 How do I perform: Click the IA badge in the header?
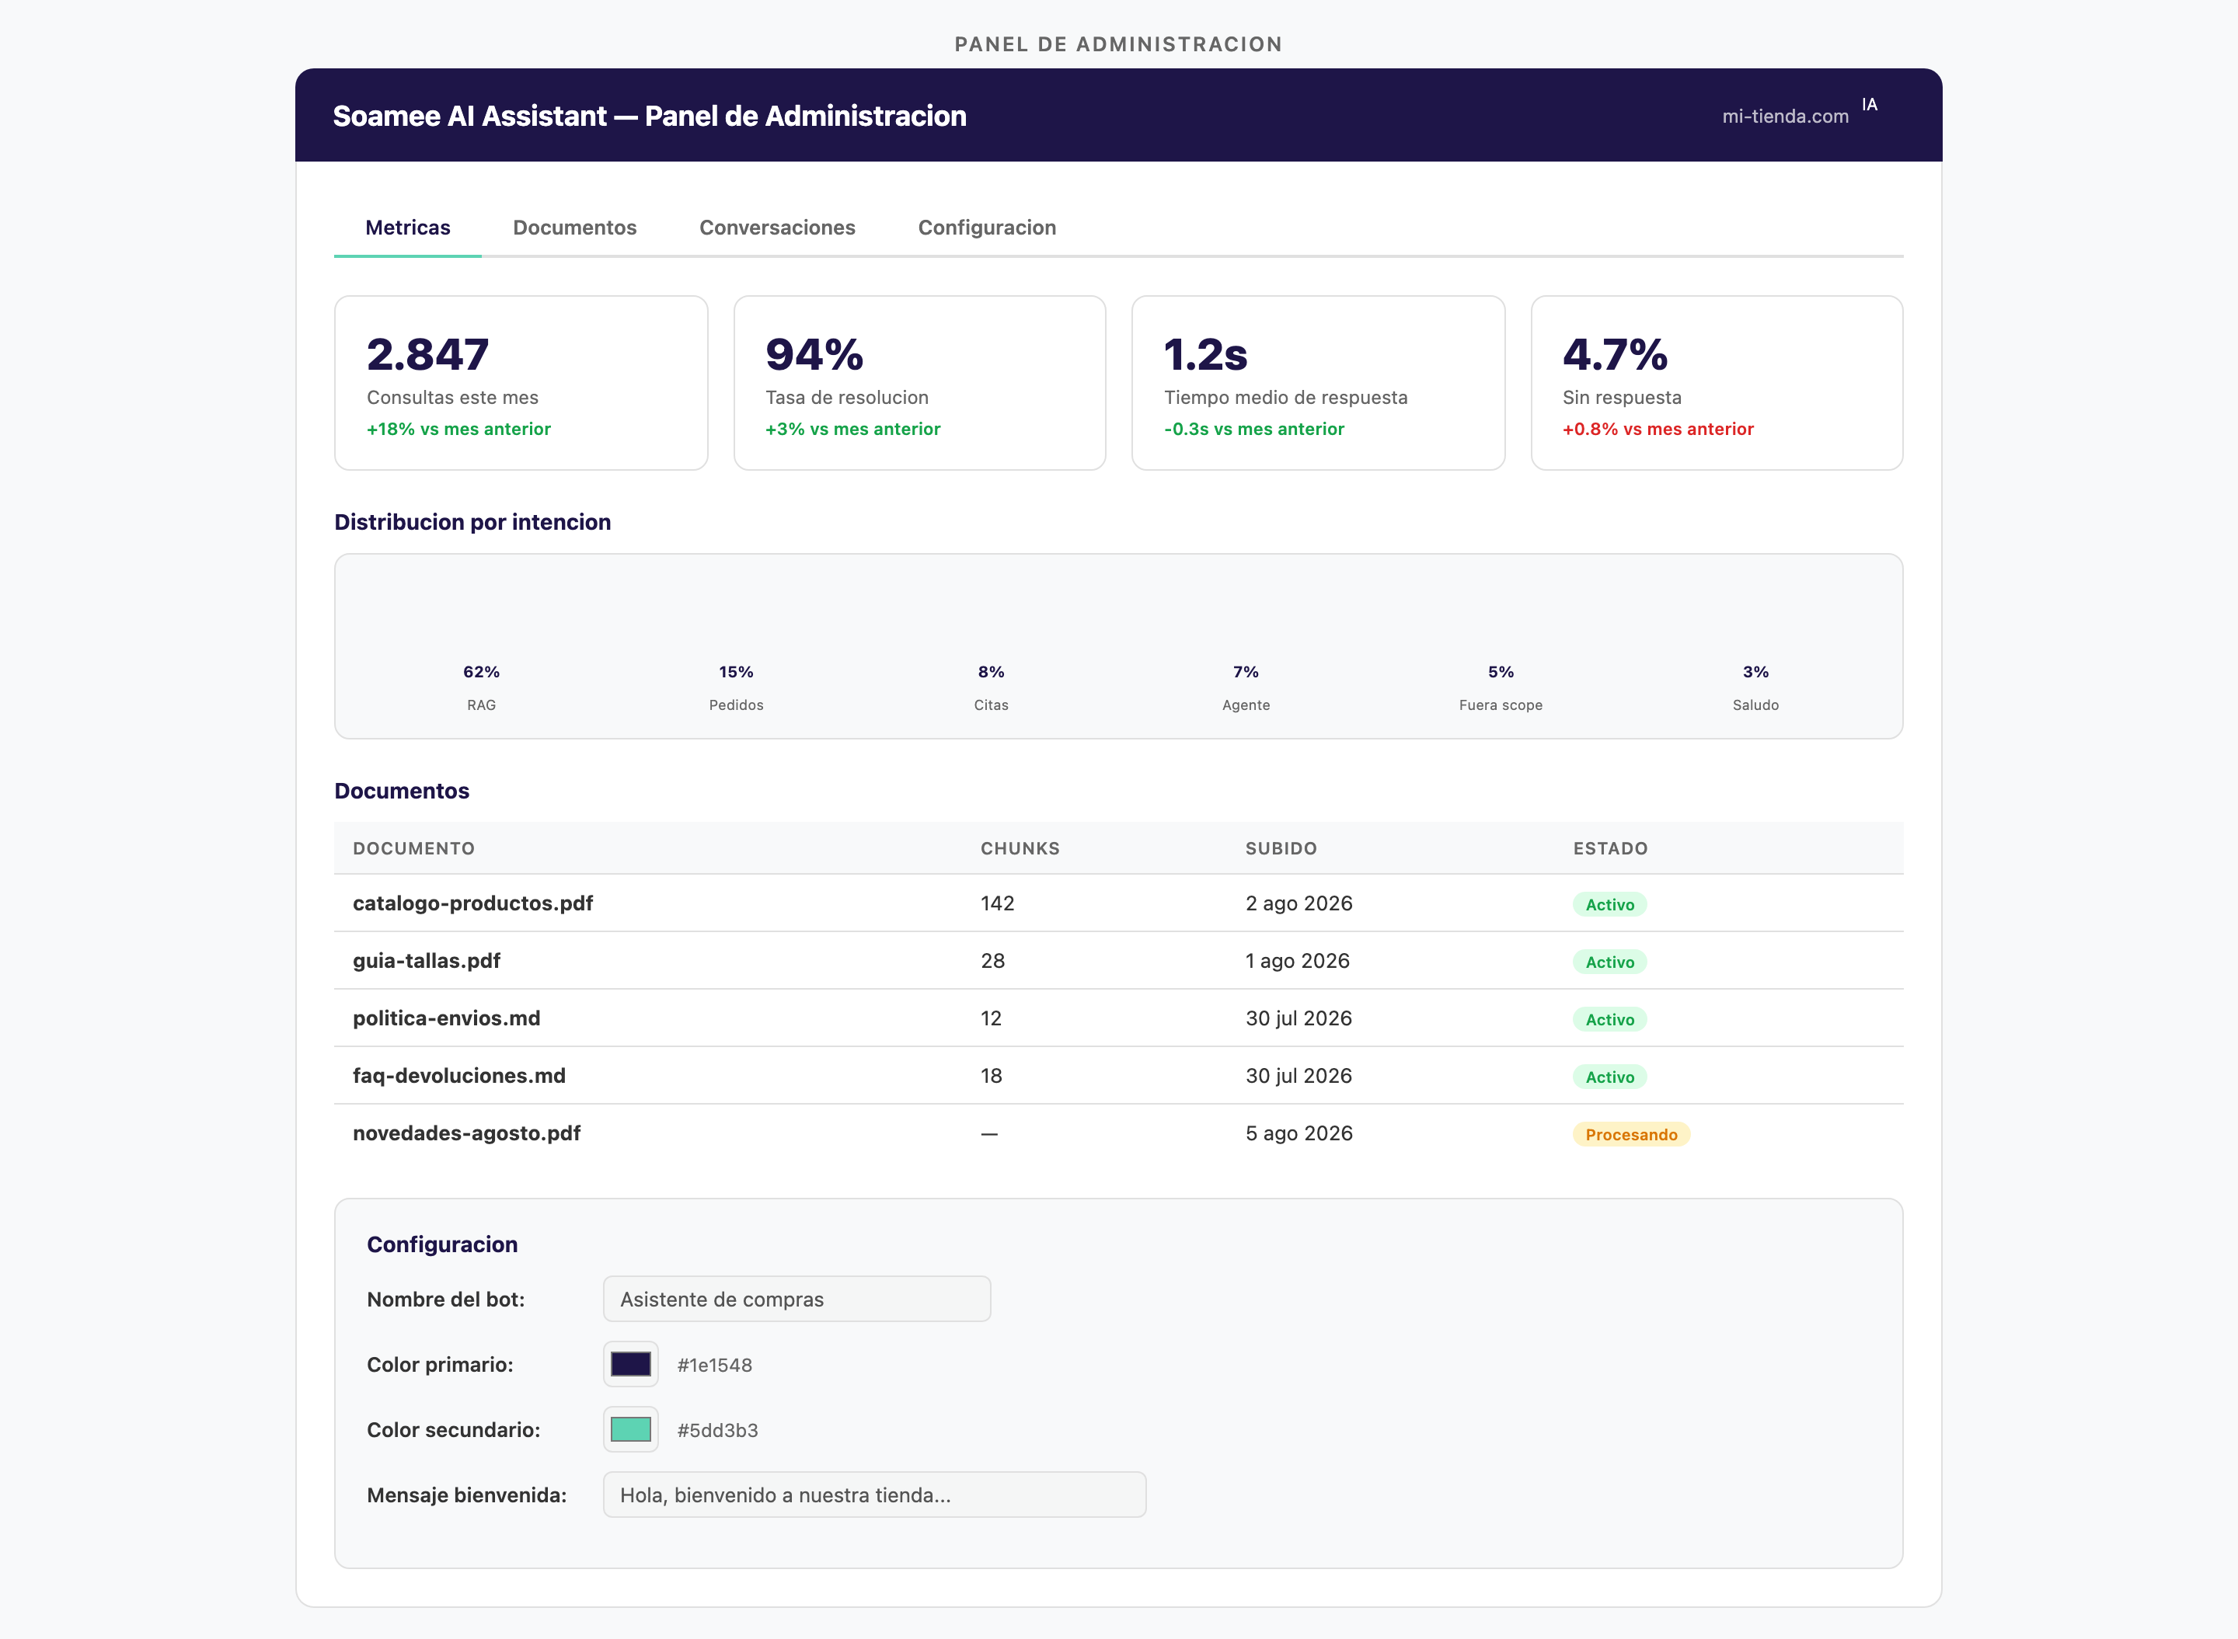point(1870,104)
